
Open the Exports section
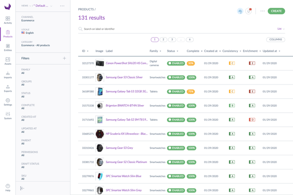click(8, 88)
